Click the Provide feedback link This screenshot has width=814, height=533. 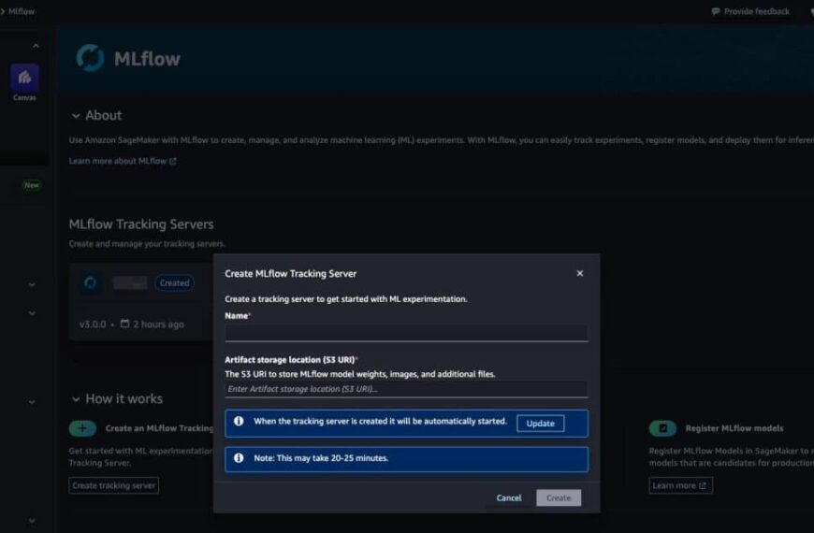[756, 11]
